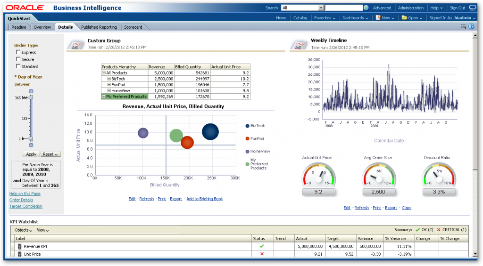
Task: Check the Secure order type
Action: click(18, 59)
